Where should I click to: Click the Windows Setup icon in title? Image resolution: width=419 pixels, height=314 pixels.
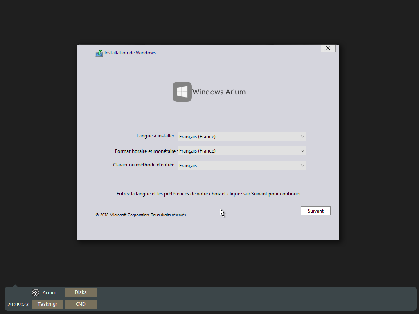[x=99, y=53]
